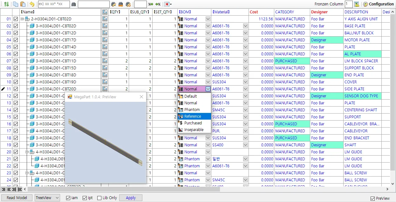Click the part cube icon for 3-H3304LD01-CBT17D
396x202 pixels.
pyautogui.click(x=32, y=40)
